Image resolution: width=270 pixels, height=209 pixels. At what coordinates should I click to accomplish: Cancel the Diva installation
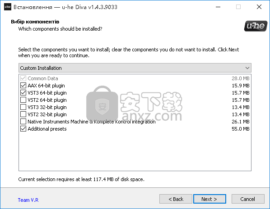pos(248,199)
